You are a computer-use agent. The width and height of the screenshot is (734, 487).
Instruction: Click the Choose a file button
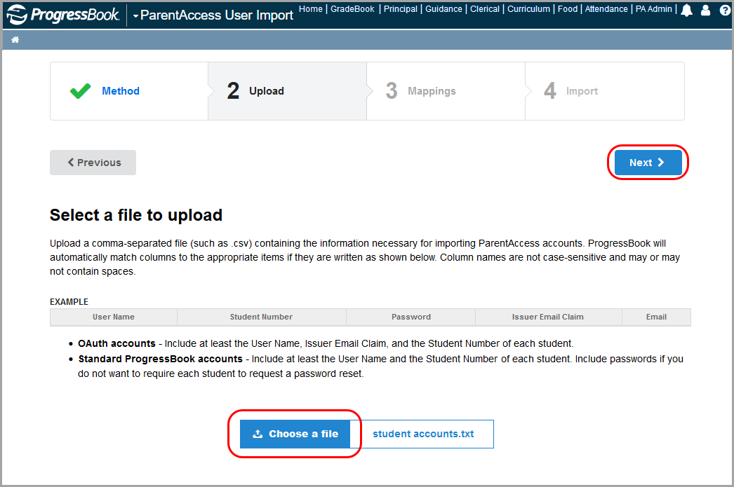point(295,434)
